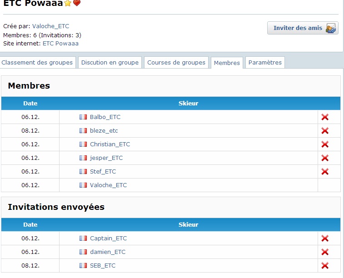Image resolution: width=344 pixels, height=278 pixels.
Task: Cancel SEB_ETC invitation with red X
Action: point(325,266)
